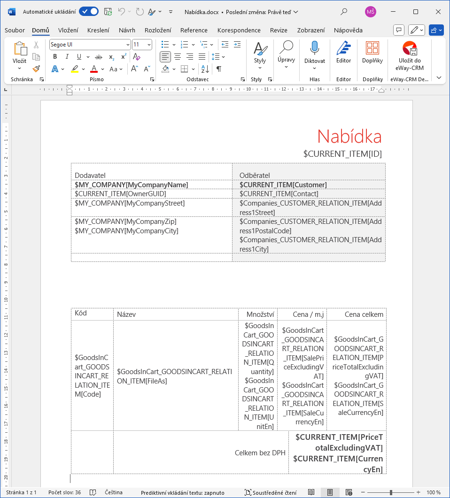The width and height of the screenshot is (450, 498).
Task: Open the Vložení ribbon tab
Action: click(68, 30)
